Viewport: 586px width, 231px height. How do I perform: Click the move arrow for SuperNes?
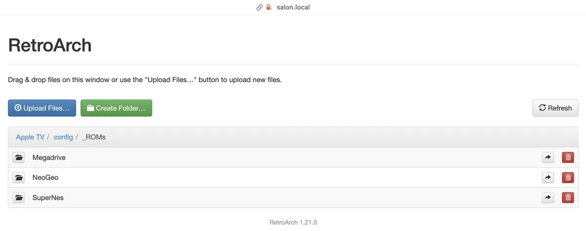pyautogui.click(x=548, y=198)
